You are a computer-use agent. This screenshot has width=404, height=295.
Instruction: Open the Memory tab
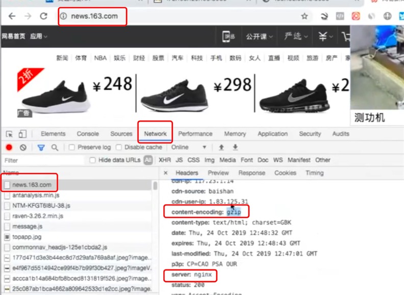235,134
